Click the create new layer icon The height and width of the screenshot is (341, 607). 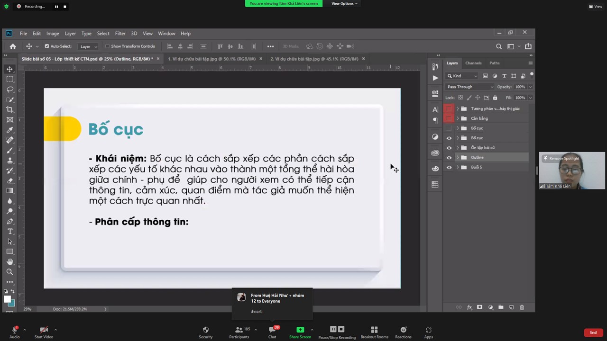pos(511,307)
